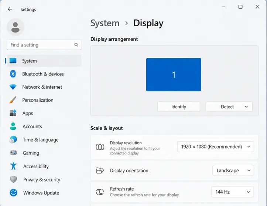
Task: Click the Privacy shield icon
Action: 13,179
